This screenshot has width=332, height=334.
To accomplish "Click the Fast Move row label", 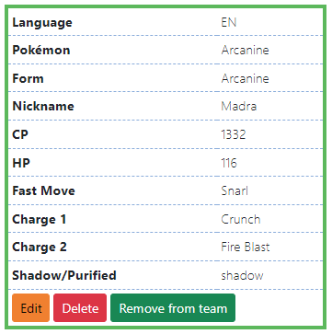I will coord(43,190).
